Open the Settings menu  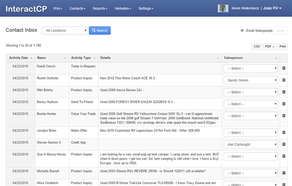pos(146,8)
